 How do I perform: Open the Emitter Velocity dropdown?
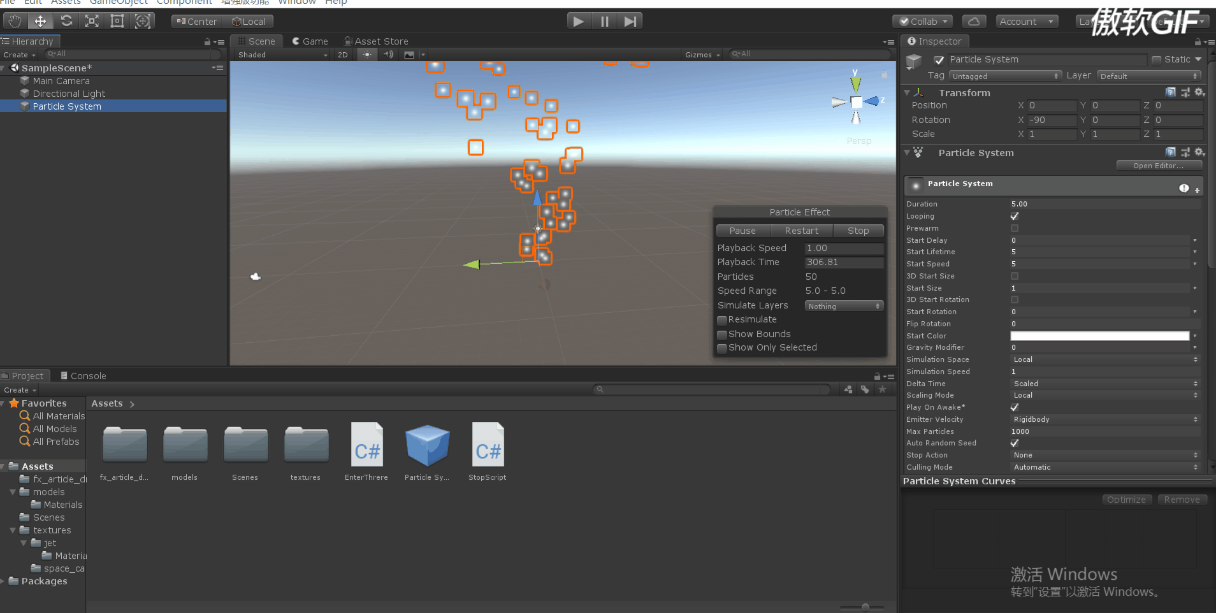[x=1105, y=419]
